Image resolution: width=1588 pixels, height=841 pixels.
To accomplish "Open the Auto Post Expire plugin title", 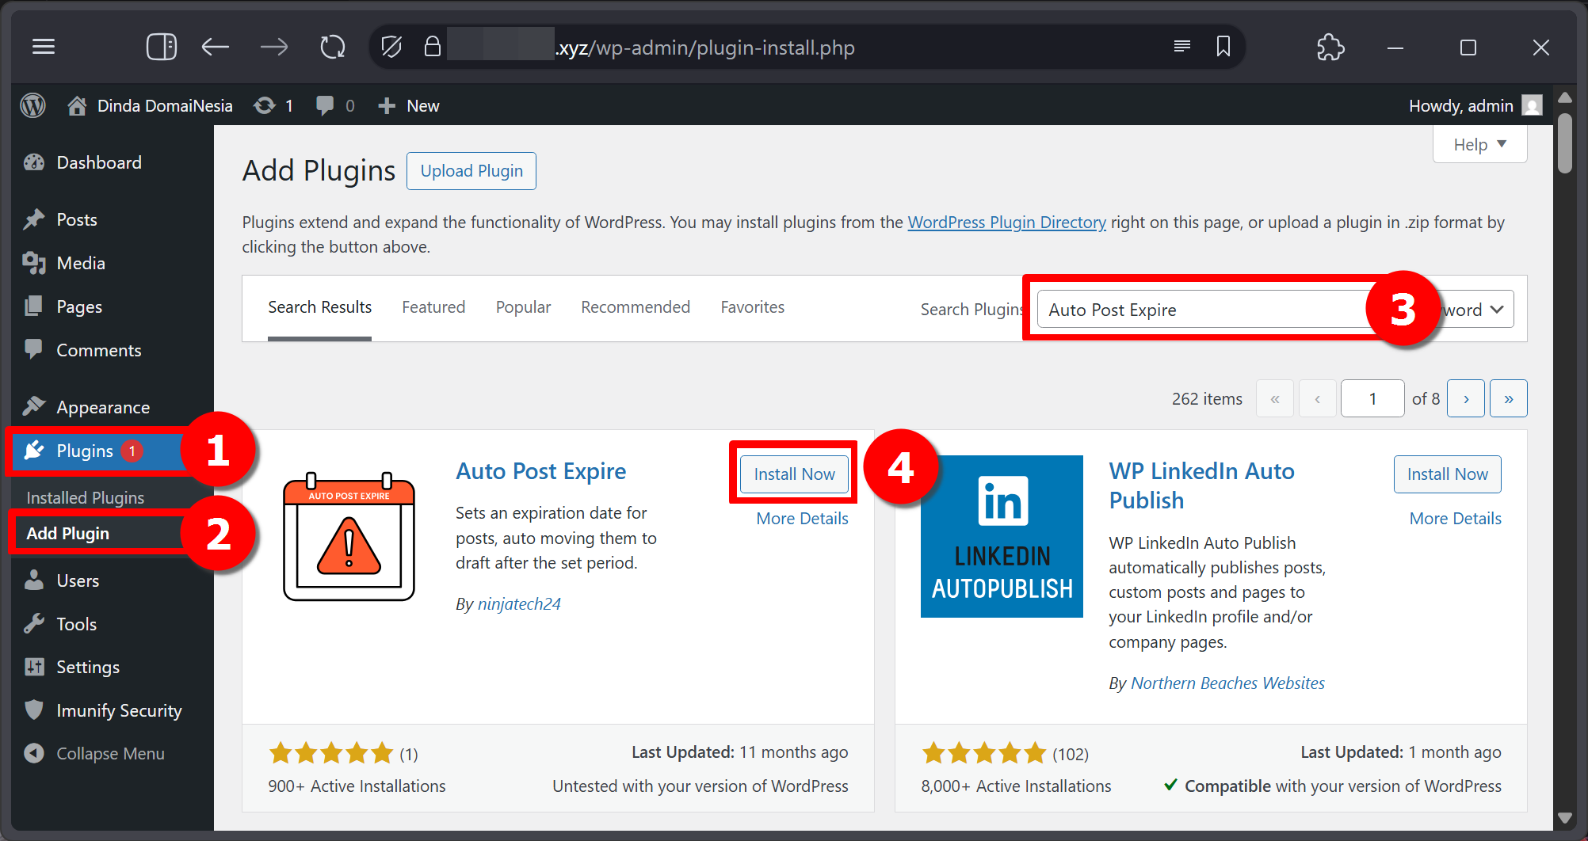I will (x=541, y=471).
